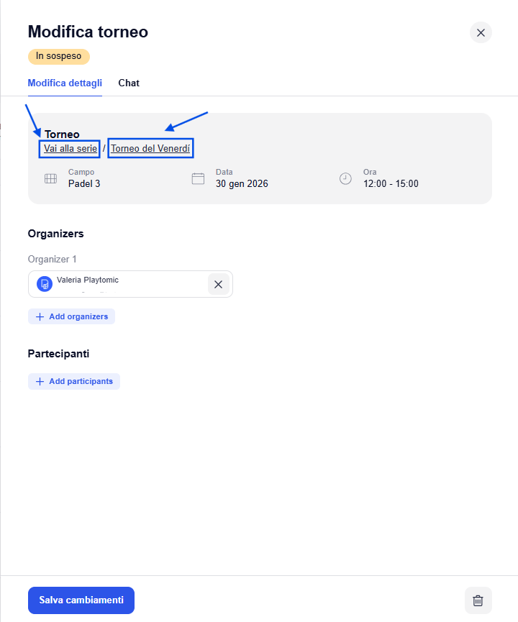Click Valeria Playtomic's blue avatar icon
518x622 pixels.
coord(45,284)
